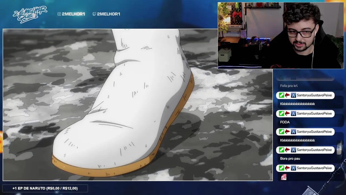Image resolution: width=346 pixels, height=195 pixels.
Task: Click the green sword badge above the pink emote
Action: 281,168
